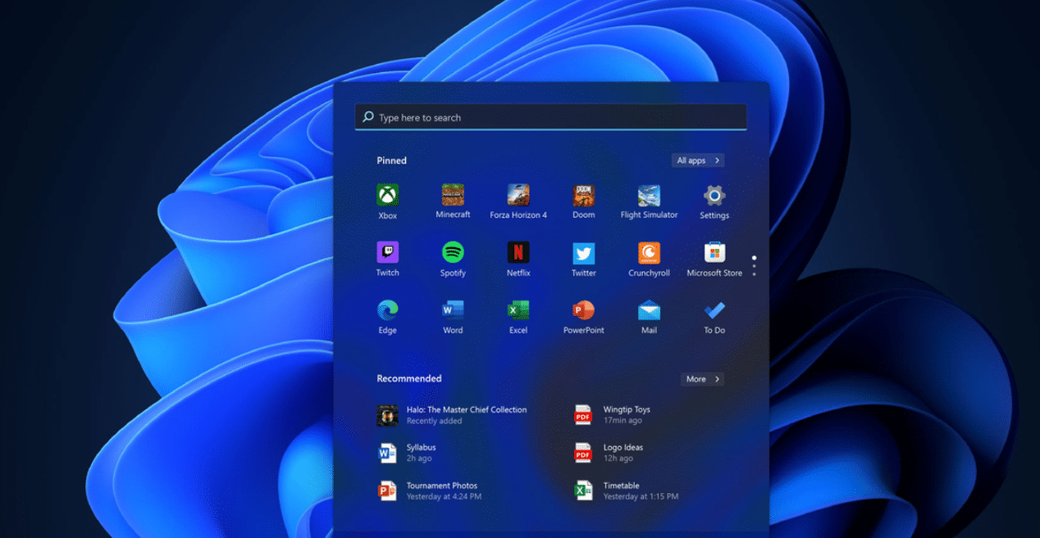This screenshot has width=1040, height=538.
Task: Open the file named Logo Ideas
Action: click(623, 447)
